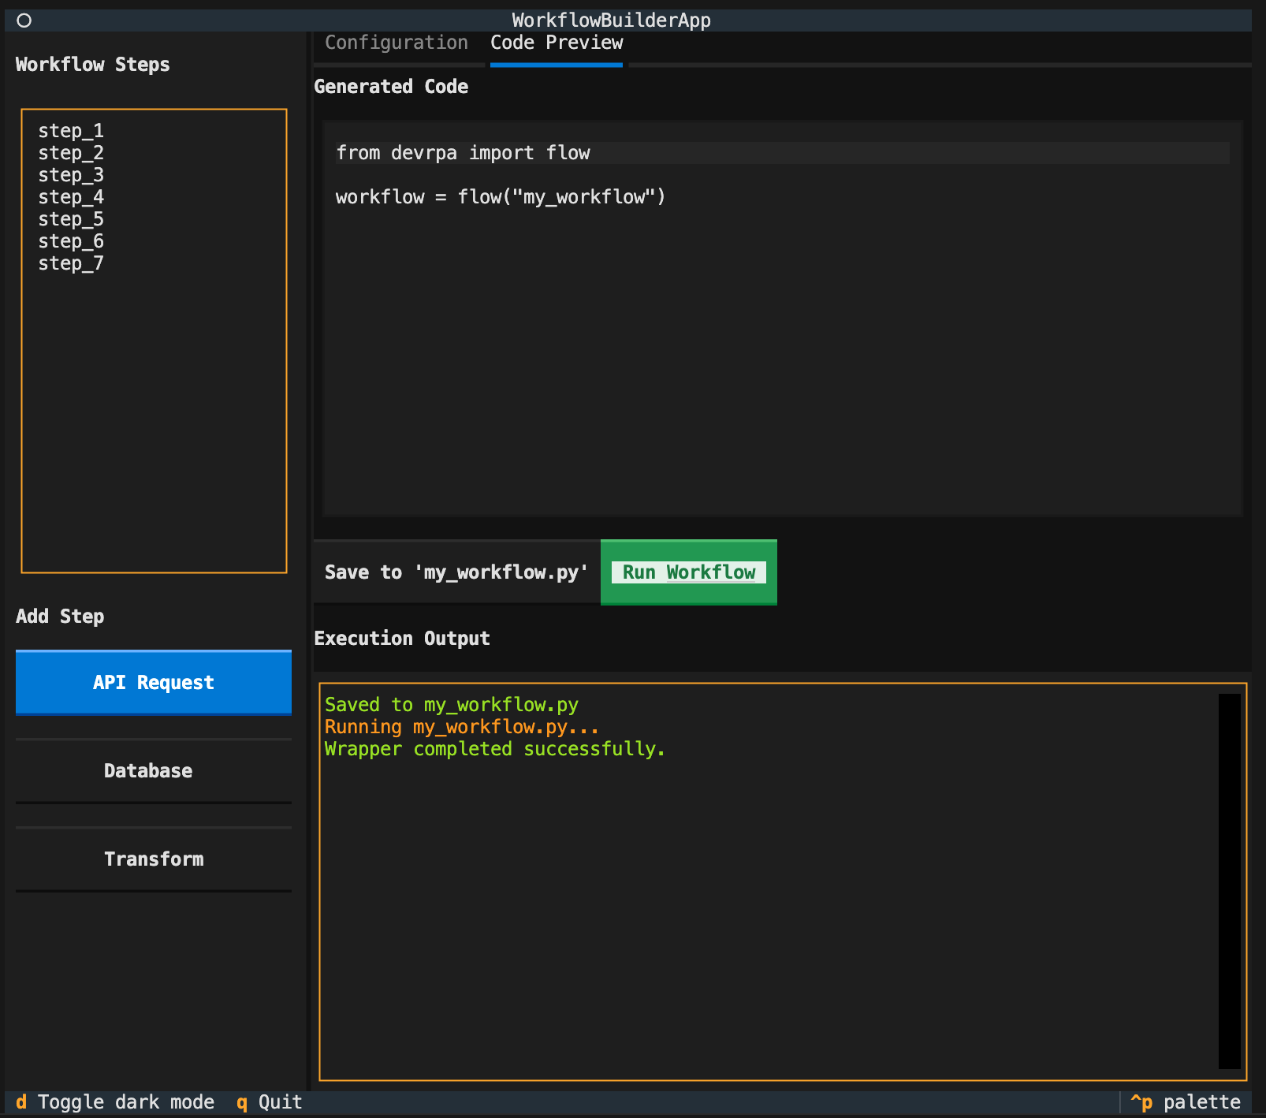The image size is (1266, 1118).
Task: Click the Execution Output heading
Action: [402, 639]
